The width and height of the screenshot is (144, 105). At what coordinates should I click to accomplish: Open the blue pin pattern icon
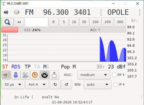[x=16, y=75]
